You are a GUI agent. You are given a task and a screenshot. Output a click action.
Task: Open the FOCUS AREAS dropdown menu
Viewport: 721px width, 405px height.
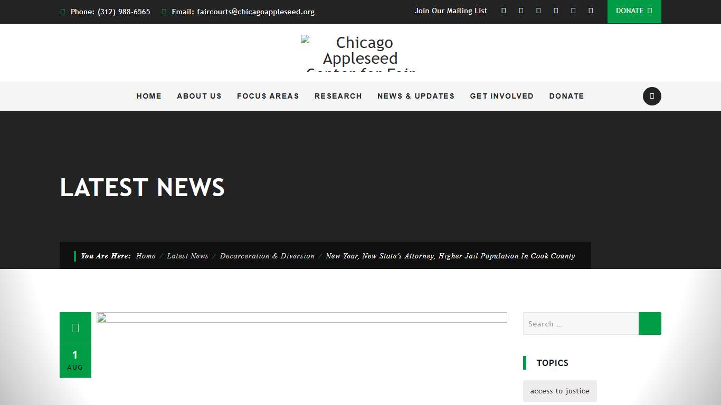268,96
